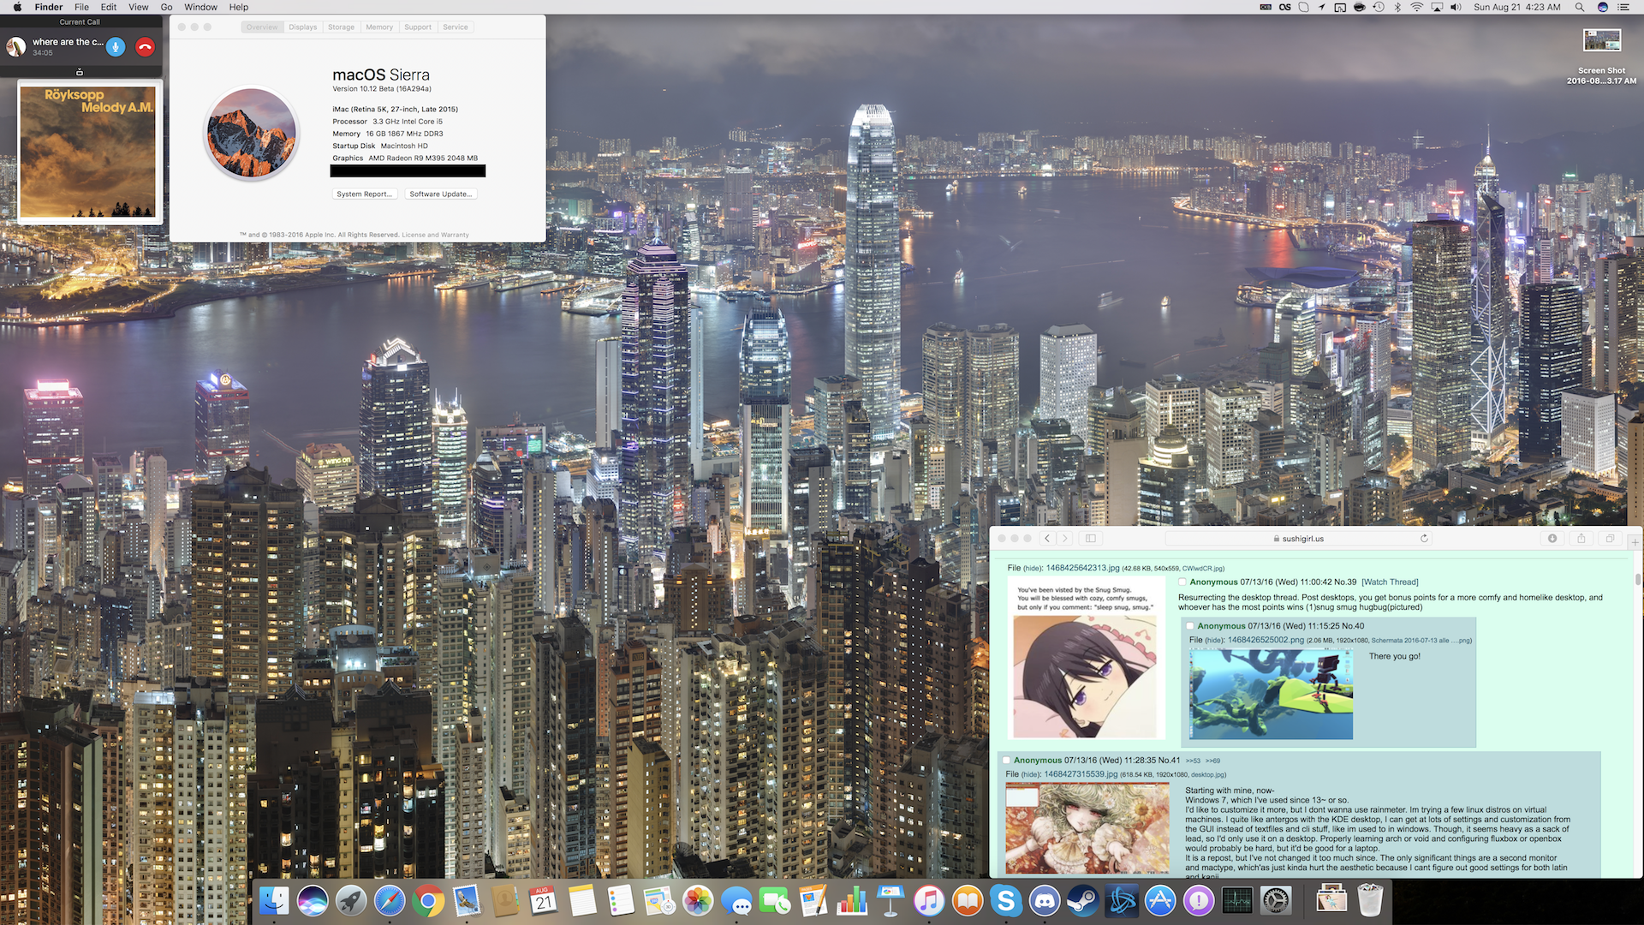Open the robot desktop screenshot thumbnail

[1271, 695]
